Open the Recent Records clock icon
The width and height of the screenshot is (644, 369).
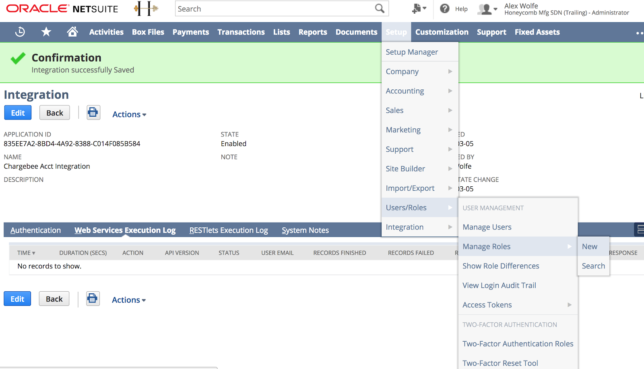pos(20,32)
